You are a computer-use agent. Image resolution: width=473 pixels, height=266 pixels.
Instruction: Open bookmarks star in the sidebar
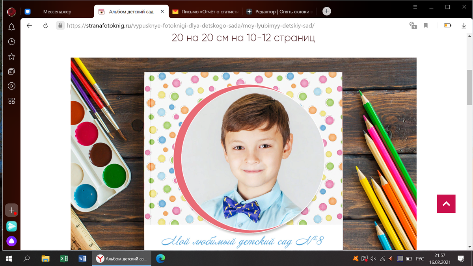pyautogui.click(x=11, y=56)
